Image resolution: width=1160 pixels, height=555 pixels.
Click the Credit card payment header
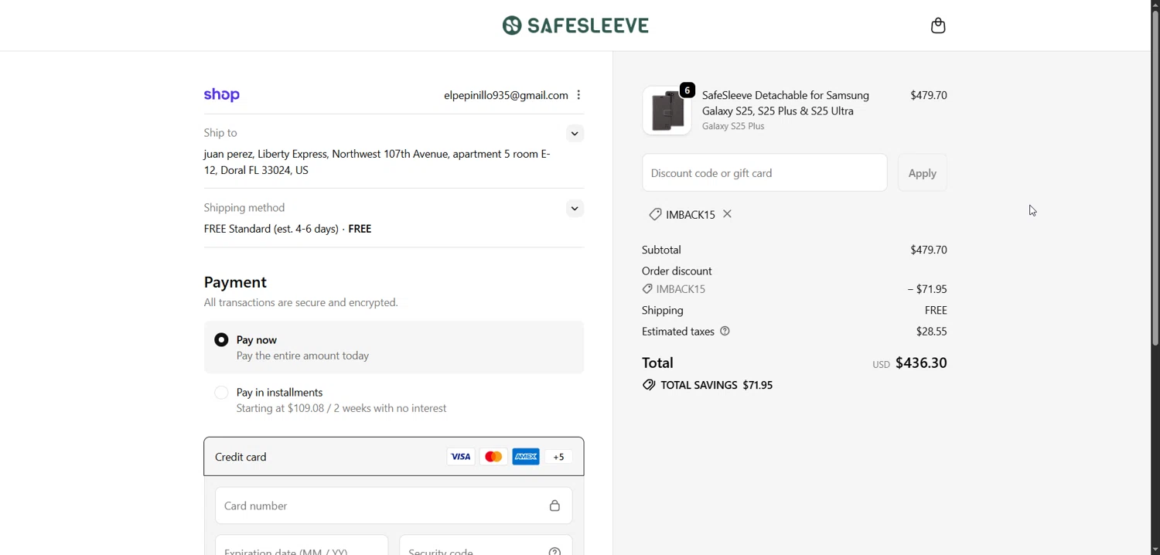[x=394, y=457]
